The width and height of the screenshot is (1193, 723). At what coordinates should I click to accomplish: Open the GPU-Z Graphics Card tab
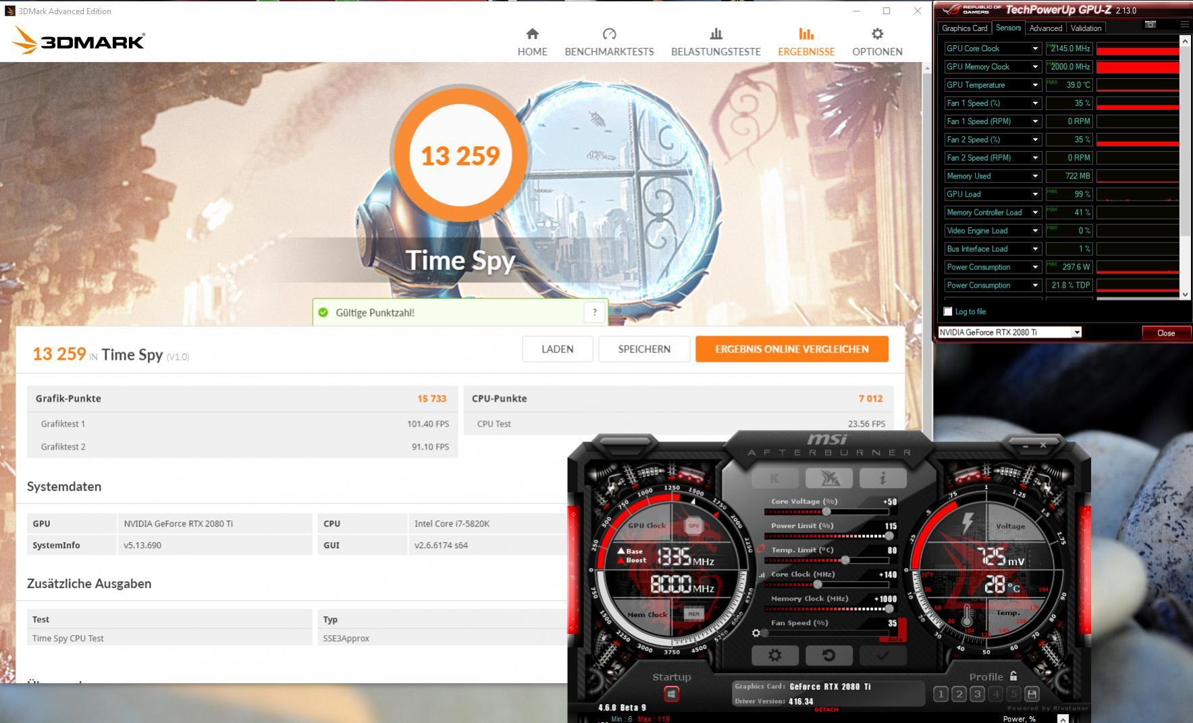click(x=964, y=28)
